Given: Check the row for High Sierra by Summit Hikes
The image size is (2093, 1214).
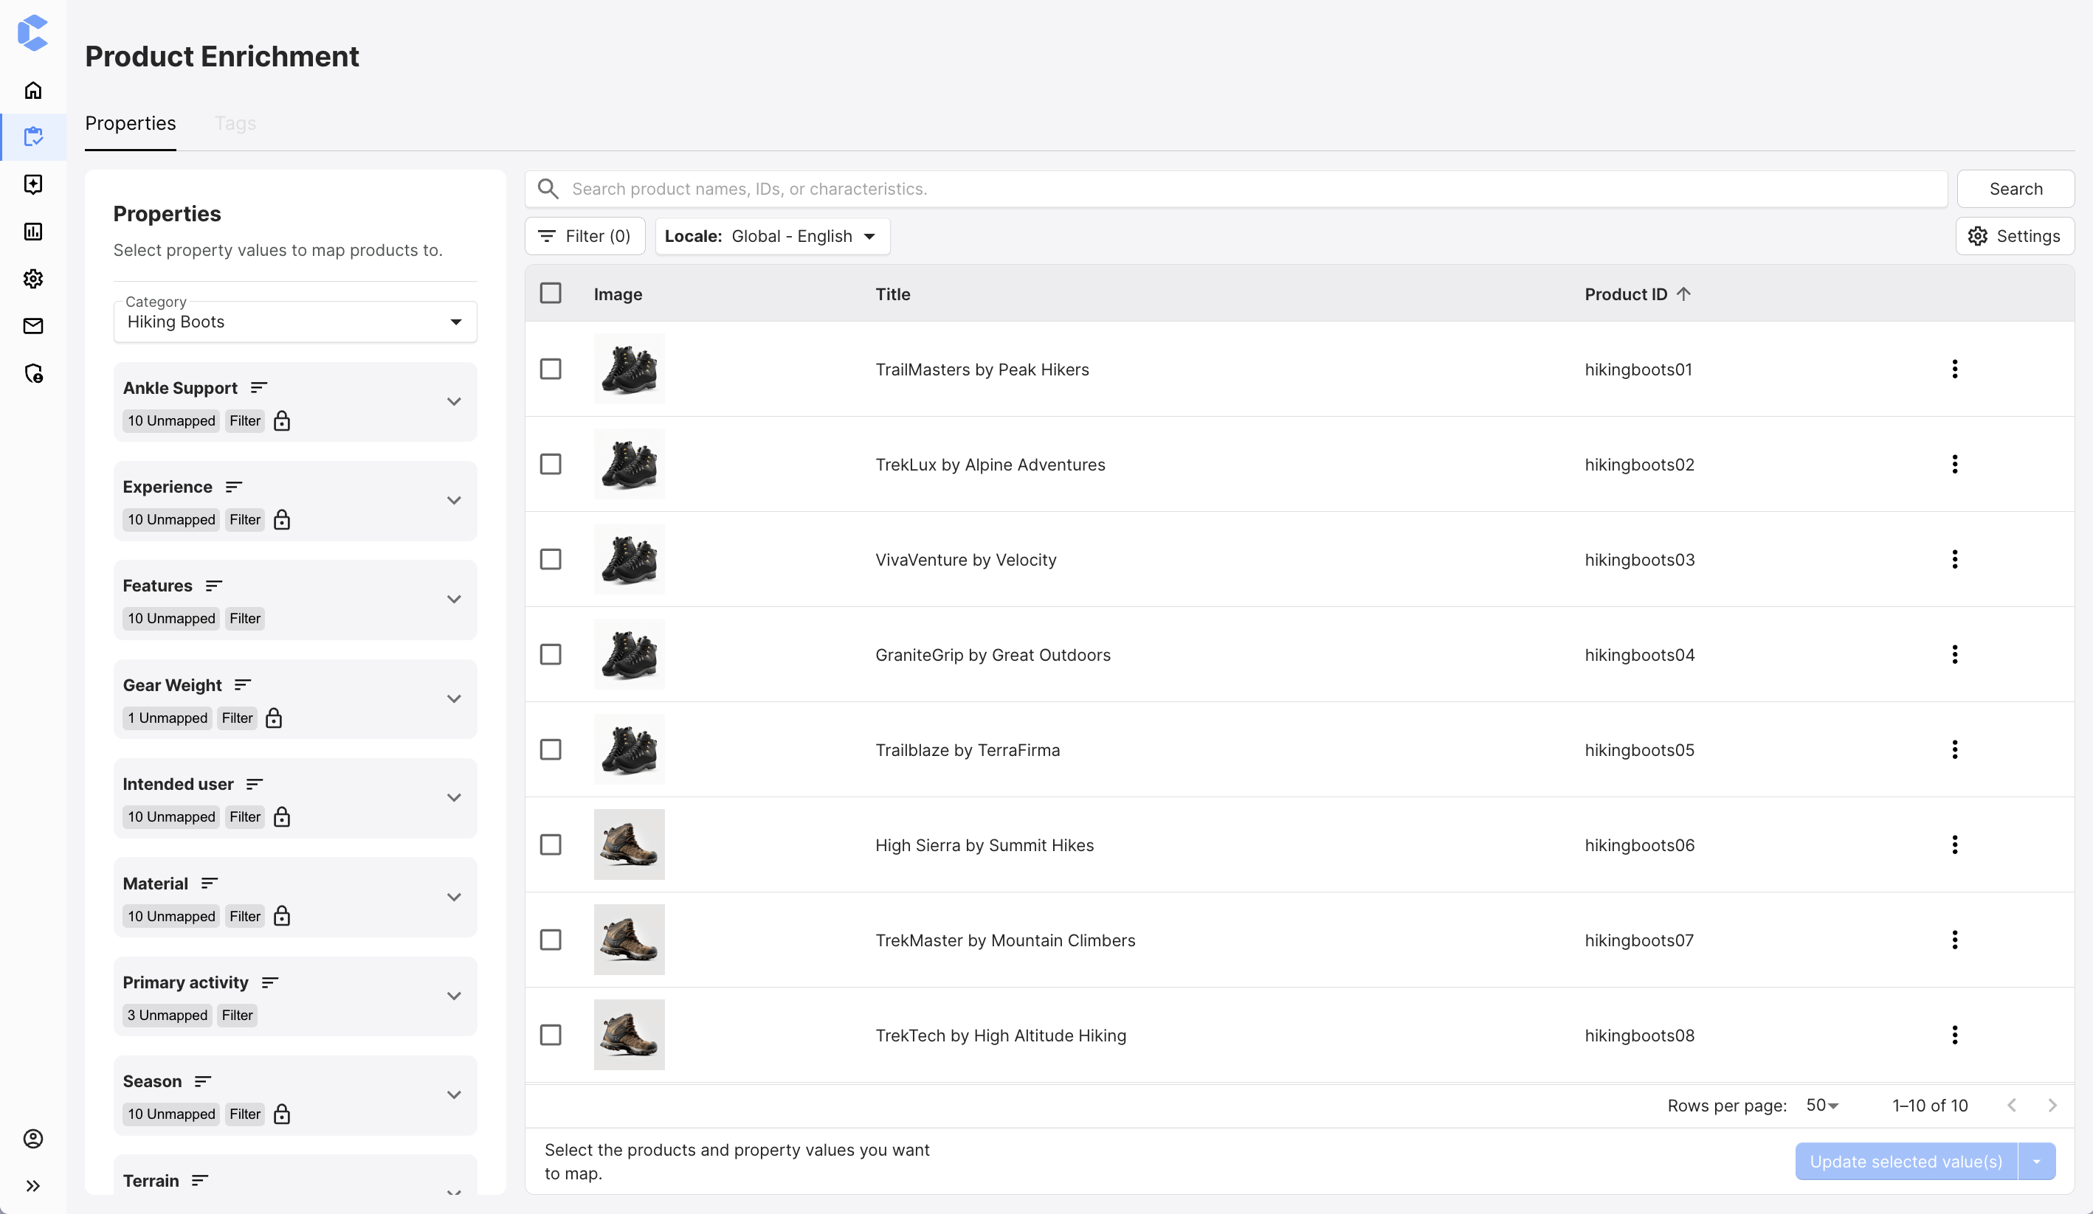Looking at the screenshot, I should (551, 844).
